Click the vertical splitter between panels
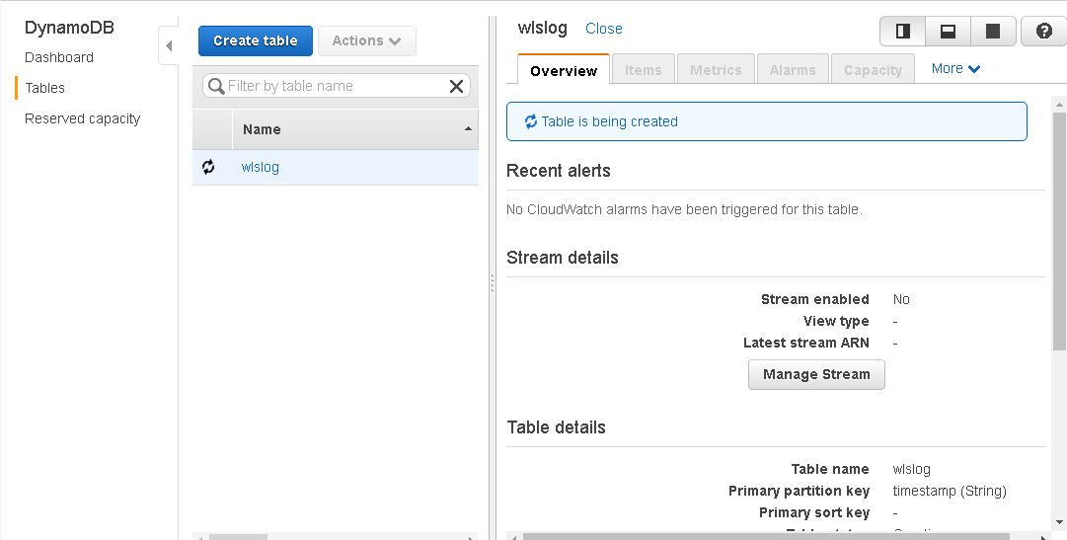This screenshot has width=1067, height=540. point(492,282)
